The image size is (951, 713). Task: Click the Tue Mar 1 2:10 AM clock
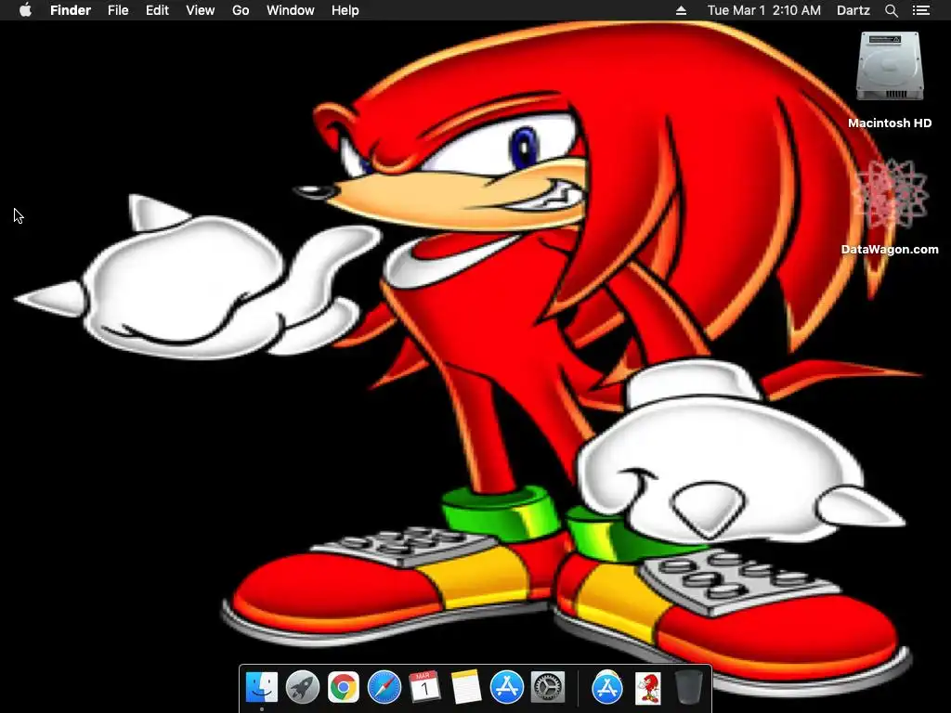coord(763,10)
